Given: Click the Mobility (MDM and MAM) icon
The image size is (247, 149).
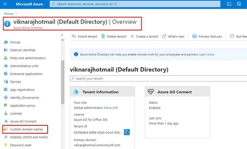Looking at the screenshot, I should pyautogui.click(x=6, y=137).
